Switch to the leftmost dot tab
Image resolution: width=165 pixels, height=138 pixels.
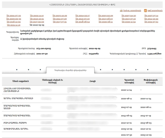click(x=17, y=70)
